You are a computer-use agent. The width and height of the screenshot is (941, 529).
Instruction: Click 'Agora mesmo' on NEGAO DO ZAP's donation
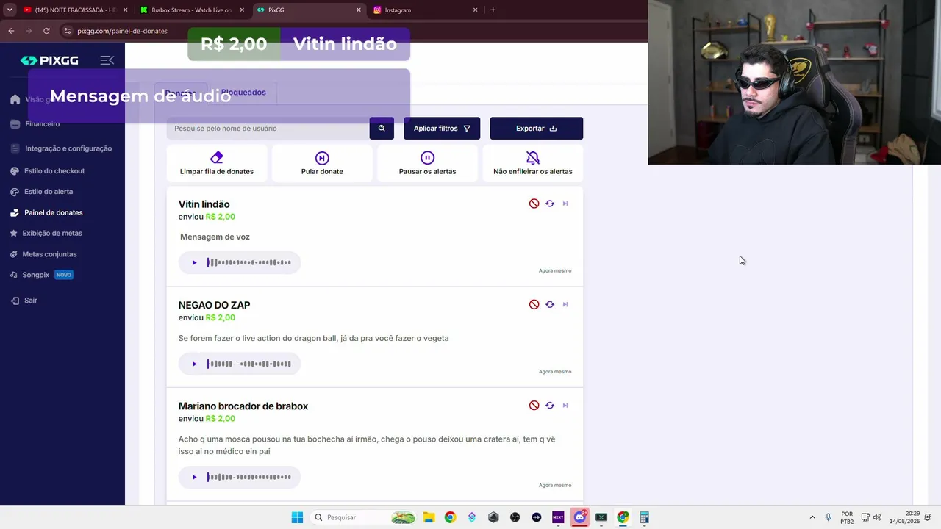click(x=555, y=372)
